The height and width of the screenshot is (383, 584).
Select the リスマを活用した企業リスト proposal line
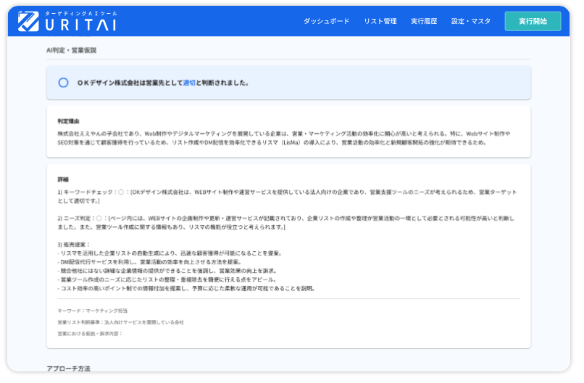(x=170, y=253)
